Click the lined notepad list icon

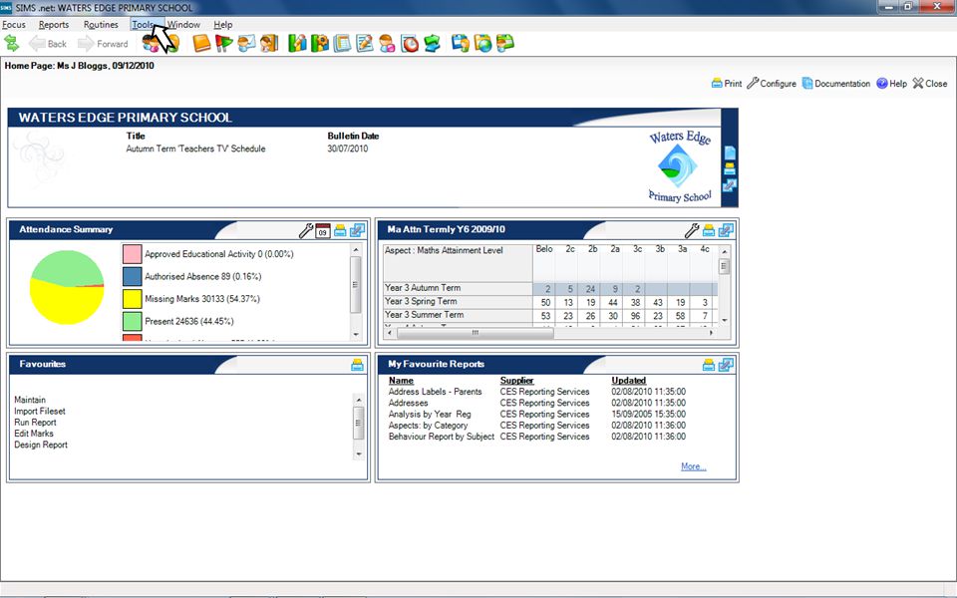tap(342, 43)
